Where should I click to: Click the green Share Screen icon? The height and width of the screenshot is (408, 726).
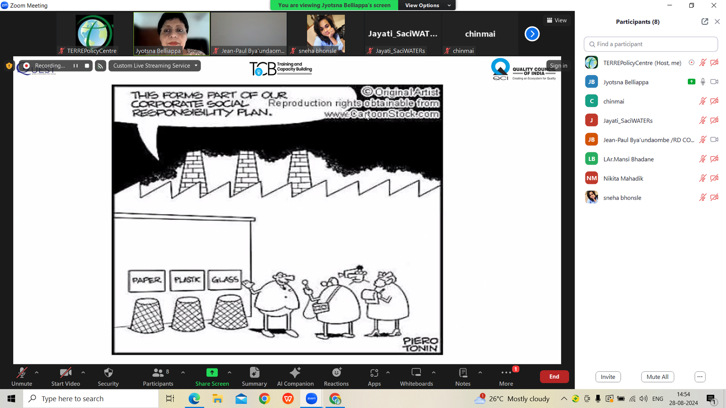[x=212, y=373]
